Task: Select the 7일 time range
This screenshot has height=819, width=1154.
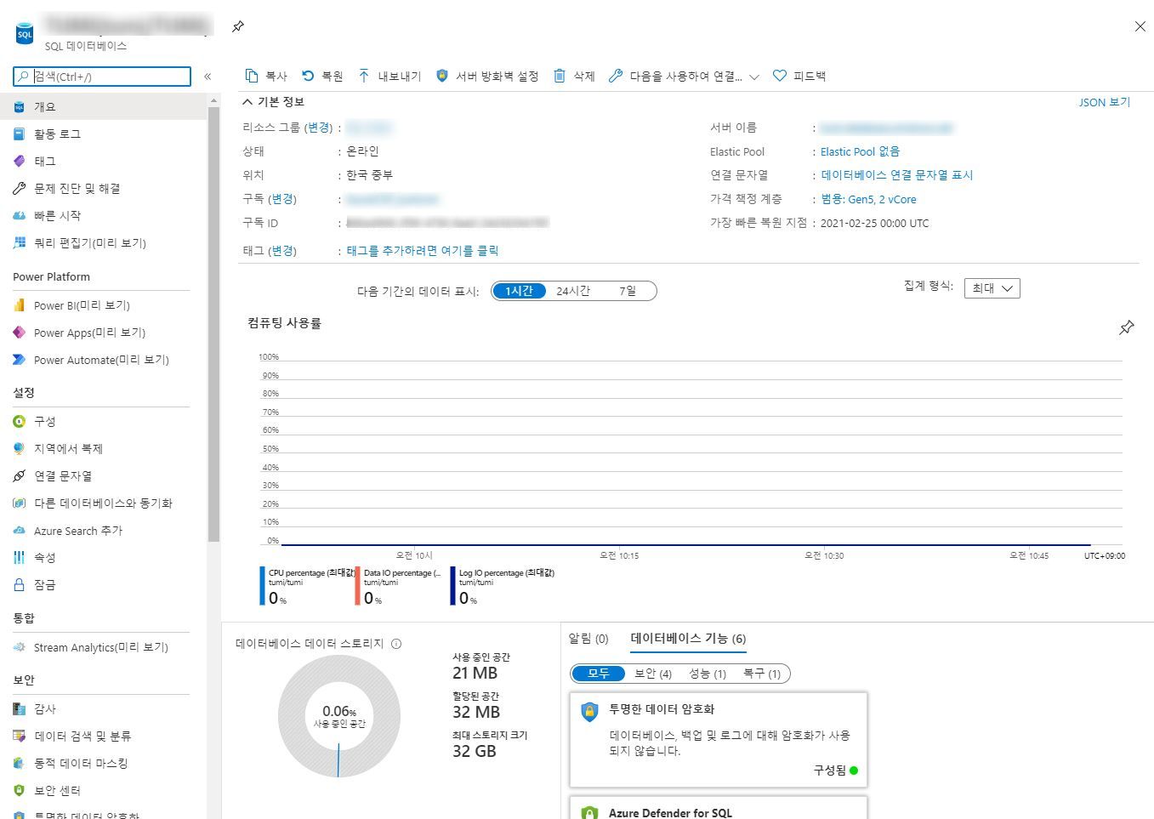Action: coord(628,291)
